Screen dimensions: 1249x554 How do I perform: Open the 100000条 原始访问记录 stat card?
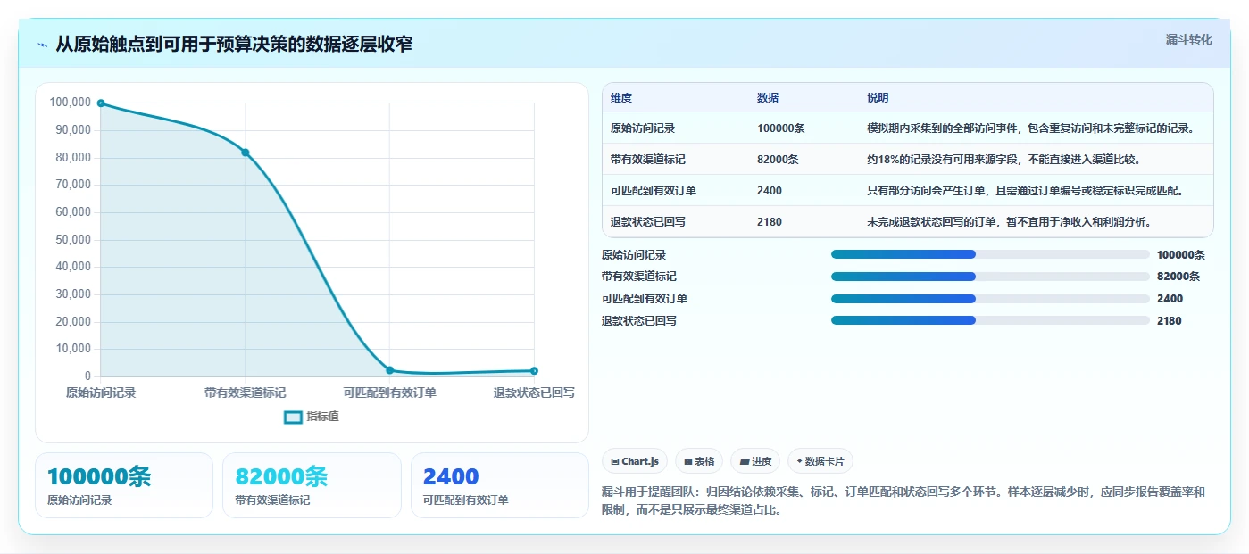(x=124, y=485)
